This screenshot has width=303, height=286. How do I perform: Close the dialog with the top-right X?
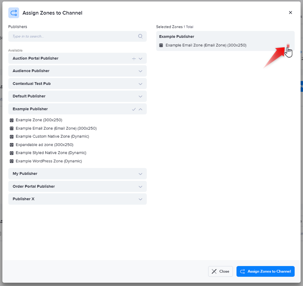point(290,12)
